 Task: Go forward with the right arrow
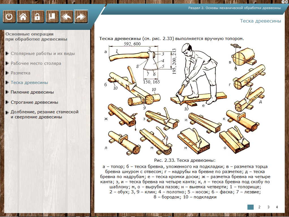tap(81, 17)
